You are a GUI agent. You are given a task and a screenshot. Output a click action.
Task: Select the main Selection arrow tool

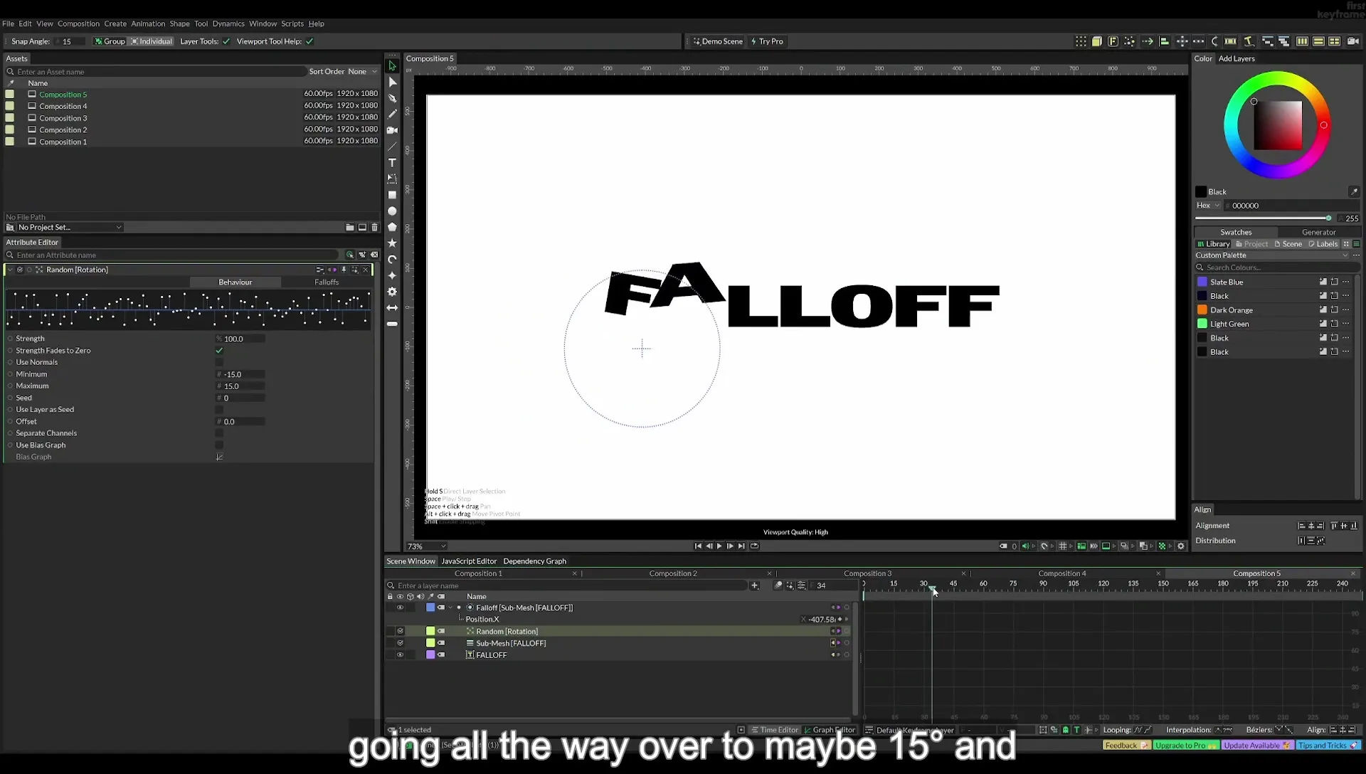pyautogui.click(x=392, y=65)
